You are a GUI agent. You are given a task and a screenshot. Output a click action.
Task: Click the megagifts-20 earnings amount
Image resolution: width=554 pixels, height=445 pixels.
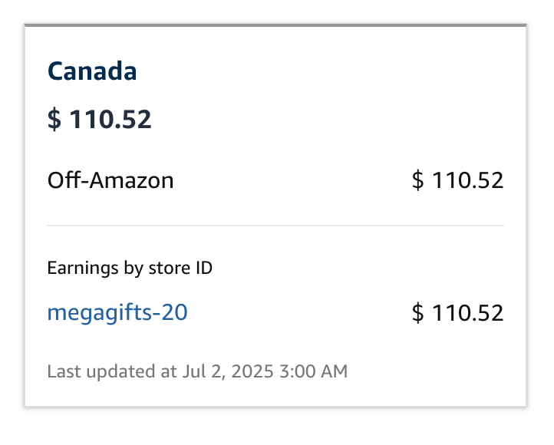(457, 312)
